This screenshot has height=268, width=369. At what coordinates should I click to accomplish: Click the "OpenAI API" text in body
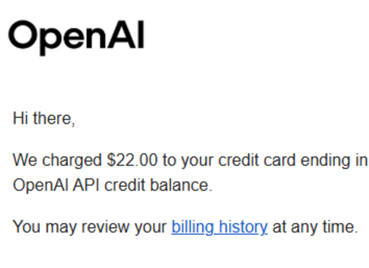coord(56,185)
